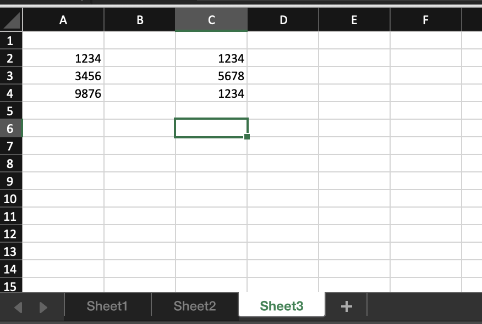The width and height of the screenshot is (482, 324).
Task: Select column E header
Action: coord(354,20)
